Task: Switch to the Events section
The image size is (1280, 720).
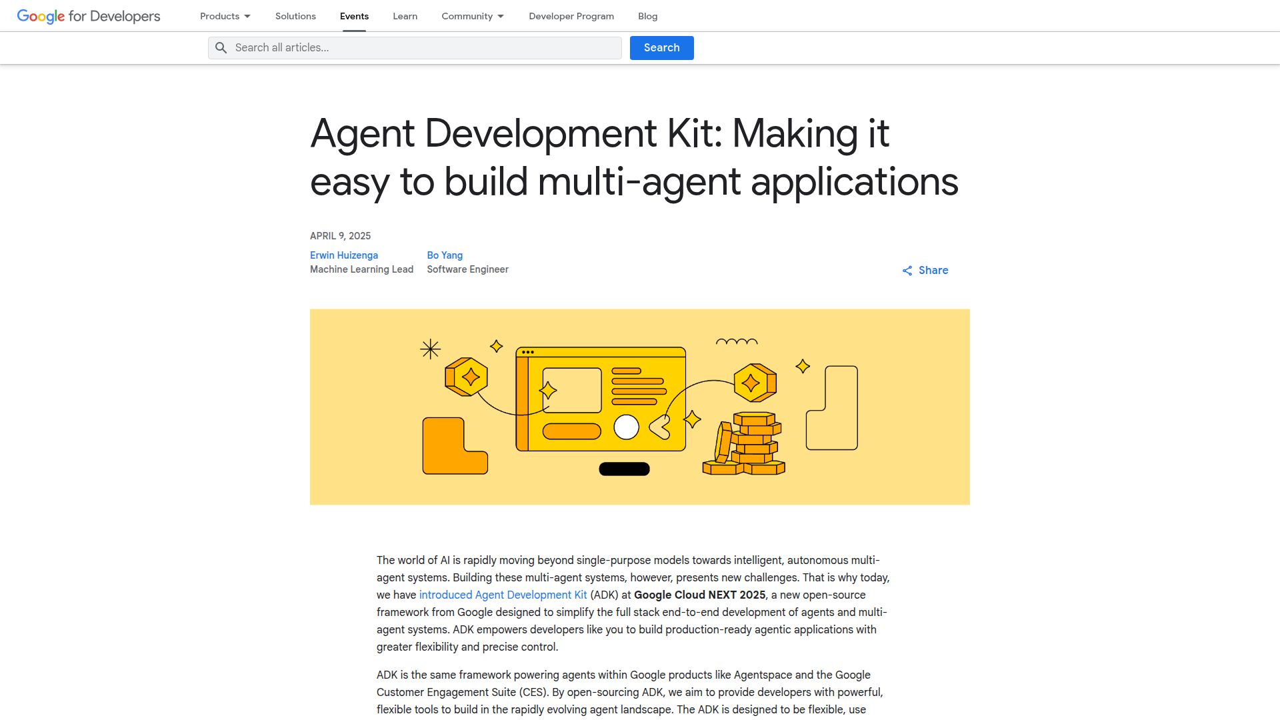Action: (354, 16)
